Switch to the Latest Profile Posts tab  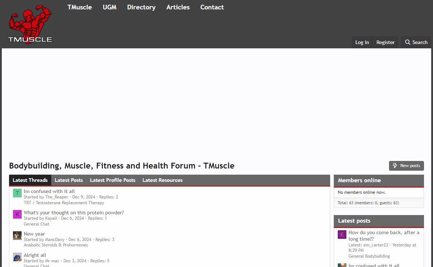click(x=113, y=180)
